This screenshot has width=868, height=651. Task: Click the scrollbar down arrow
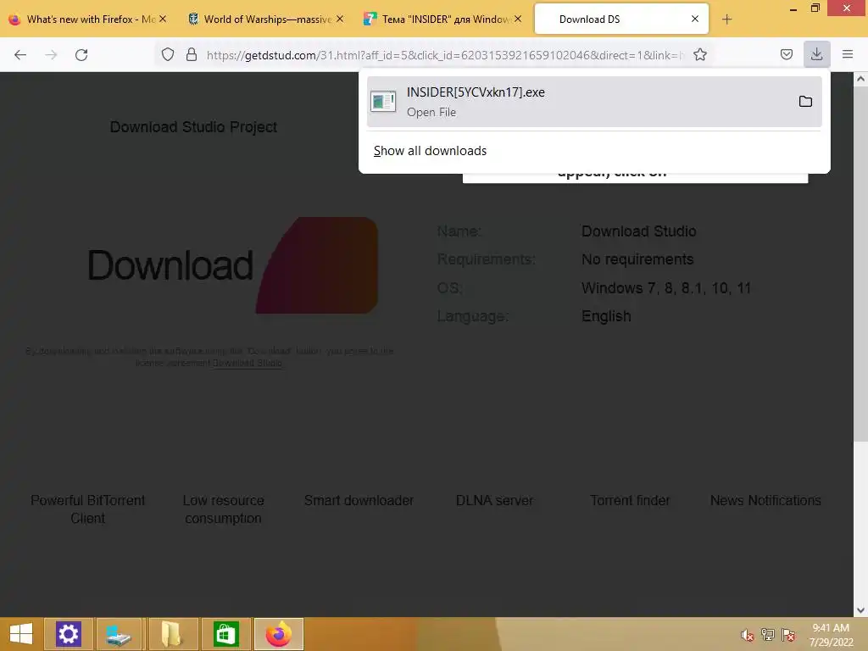[860, 610]
